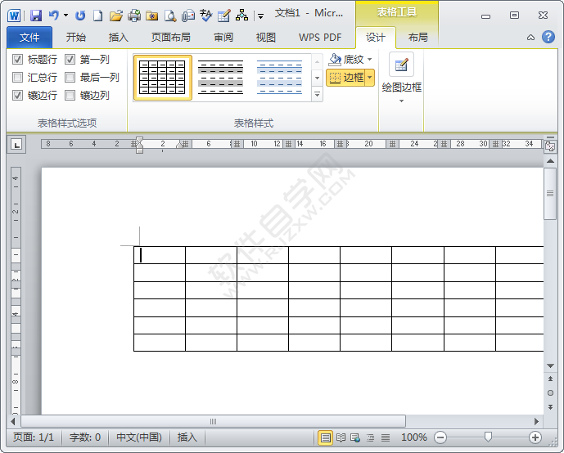Uncheck the 标题行 checkbox

(x=18, y=60)
